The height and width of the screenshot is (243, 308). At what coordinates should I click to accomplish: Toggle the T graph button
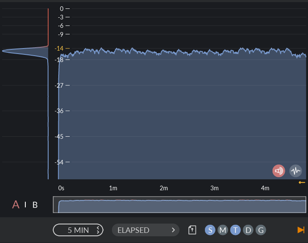235,230
